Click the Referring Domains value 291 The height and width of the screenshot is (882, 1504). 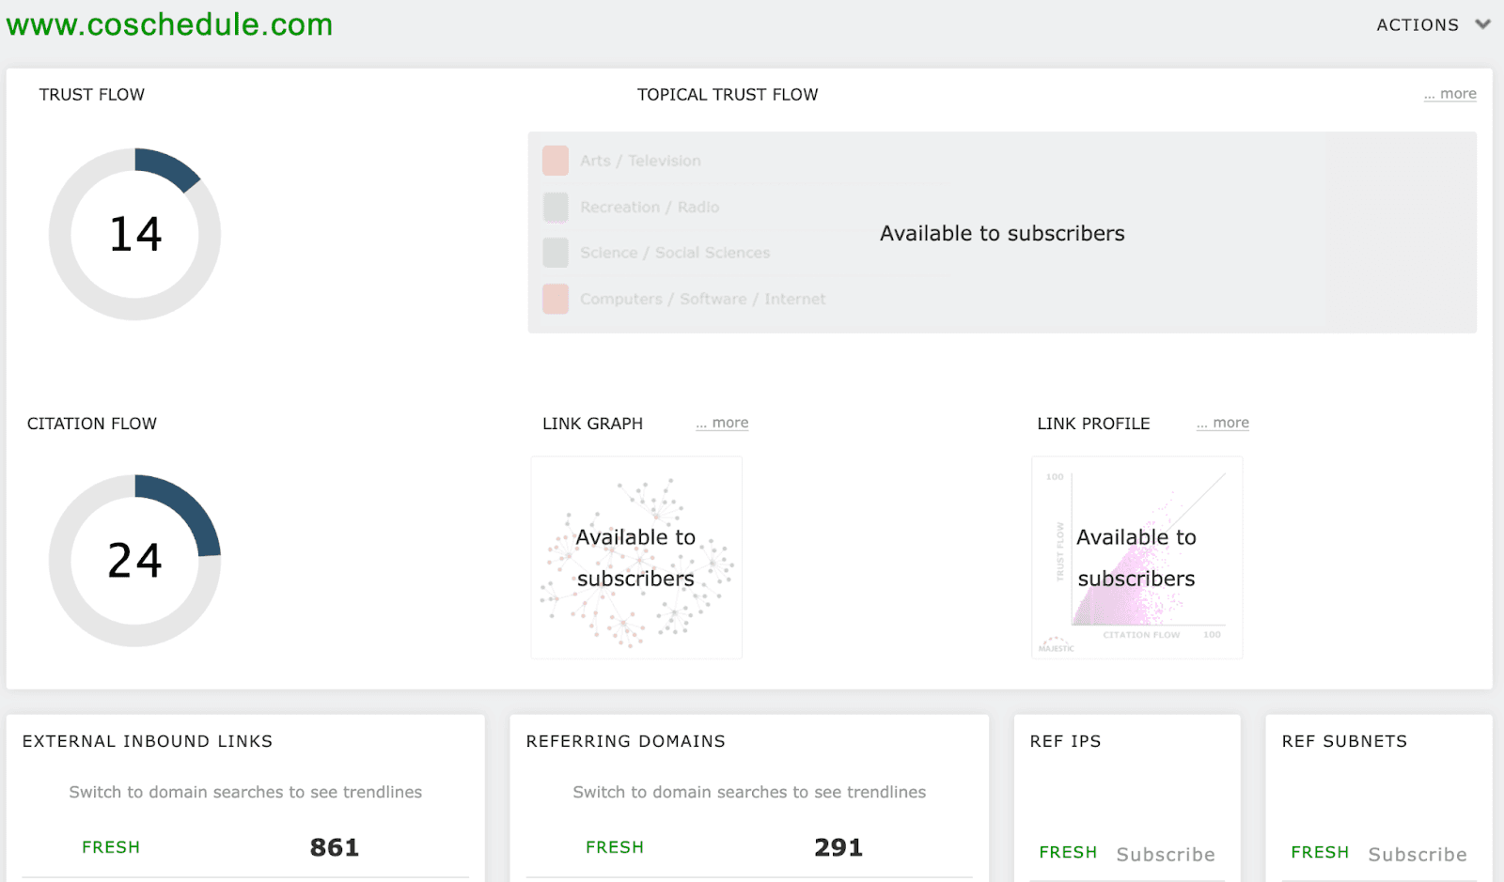click(838, 847)
